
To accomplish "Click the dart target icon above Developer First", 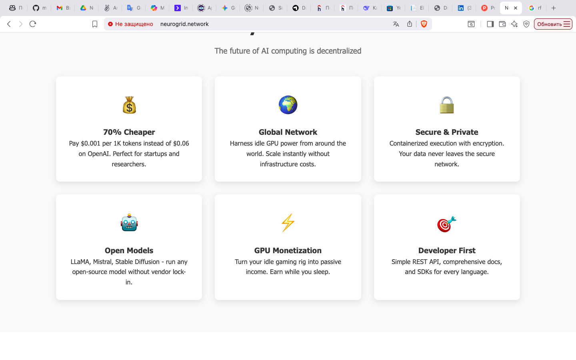I will pos(447,223).
